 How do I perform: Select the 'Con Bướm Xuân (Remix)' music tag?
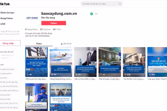pyautogui.click(x=10, y=91)
